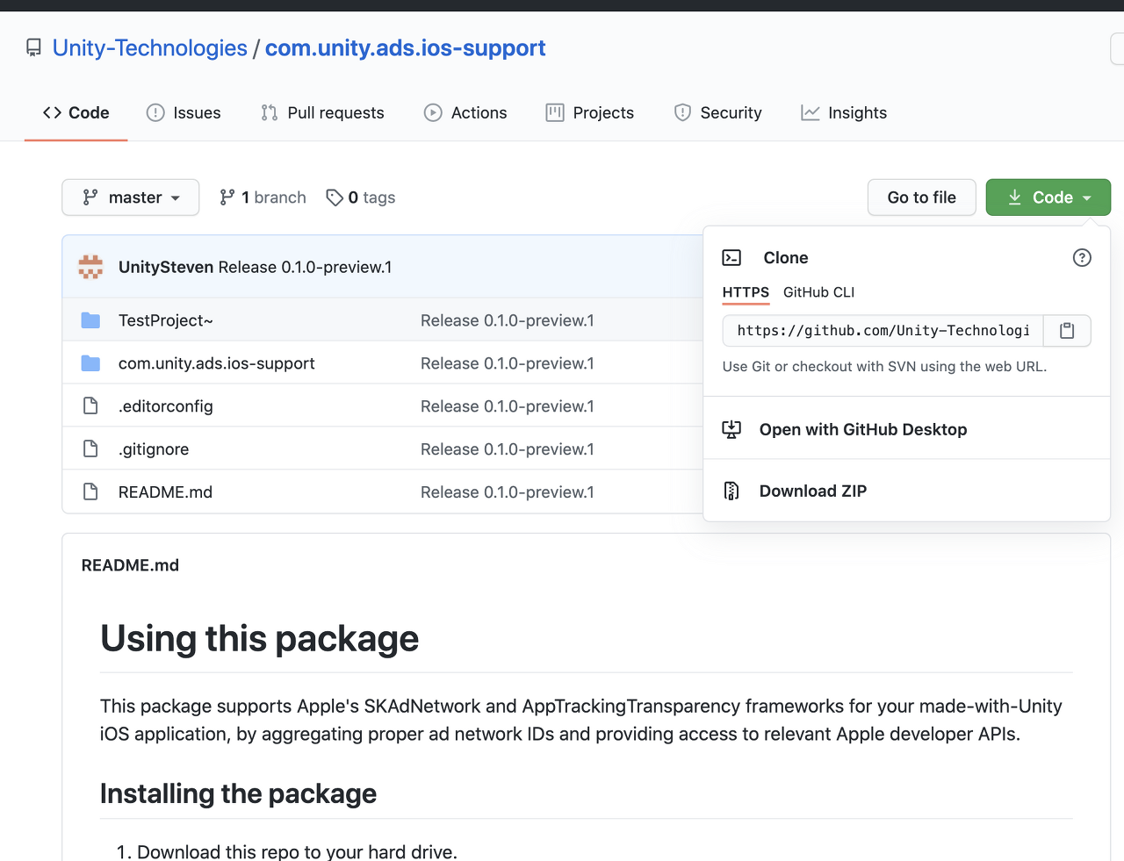The height and width of the screenshot is (861, 1124).
Task: Select the HTTPS clone tab
Action: coord(746,292)
